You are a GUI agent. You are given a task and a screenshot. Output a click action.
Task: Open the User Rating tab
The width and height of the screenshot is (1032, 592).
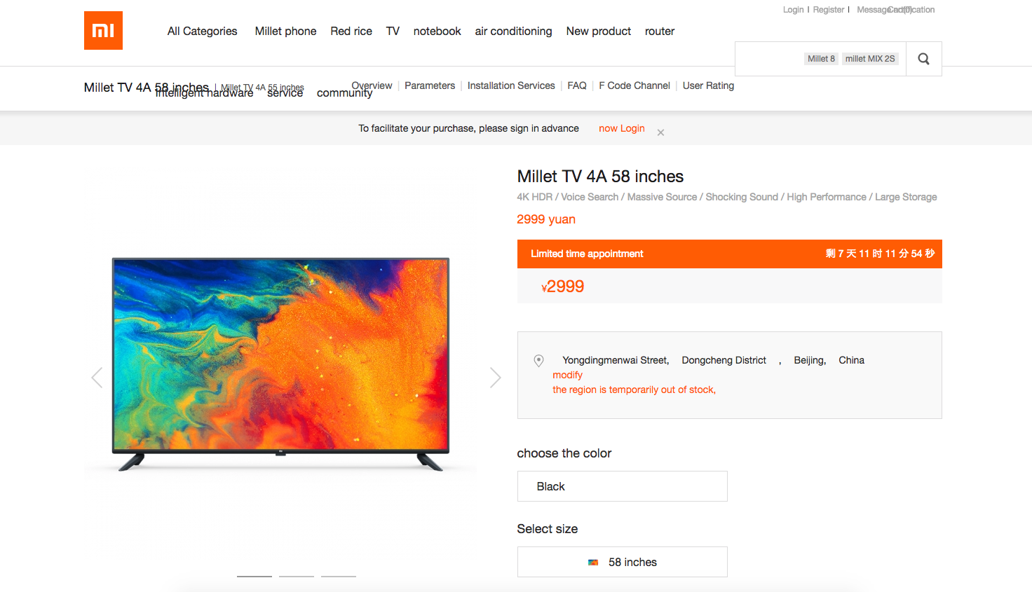click(x=708, y=85)
